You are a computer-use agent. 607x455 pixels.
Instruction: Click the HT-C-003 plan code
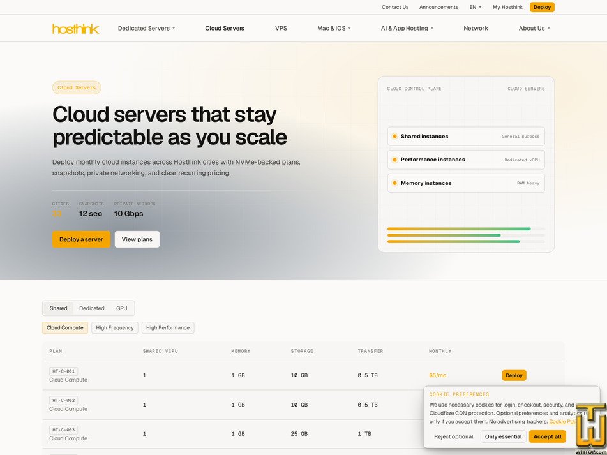click(63, 430)
